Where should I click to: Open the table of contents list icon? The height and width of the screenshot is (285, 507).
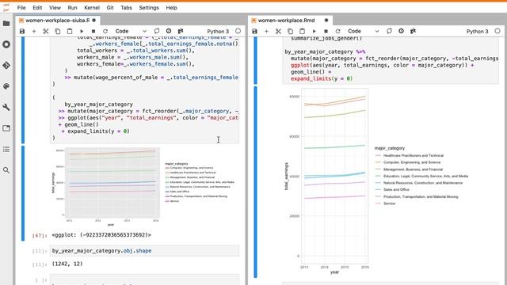coord(6,150)
